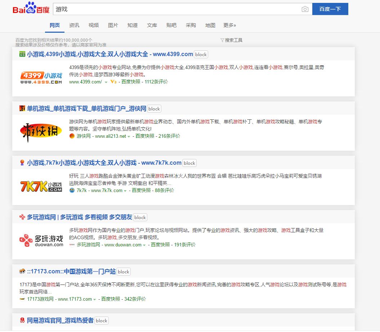This screenshot has height=332, width=380.
Task: View 191条评价 reviews
Action: pos(185,245)
